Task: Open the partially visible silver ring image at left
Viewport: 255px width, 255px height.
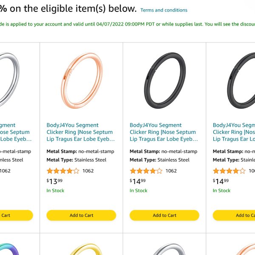Action: tap(9, 80)
